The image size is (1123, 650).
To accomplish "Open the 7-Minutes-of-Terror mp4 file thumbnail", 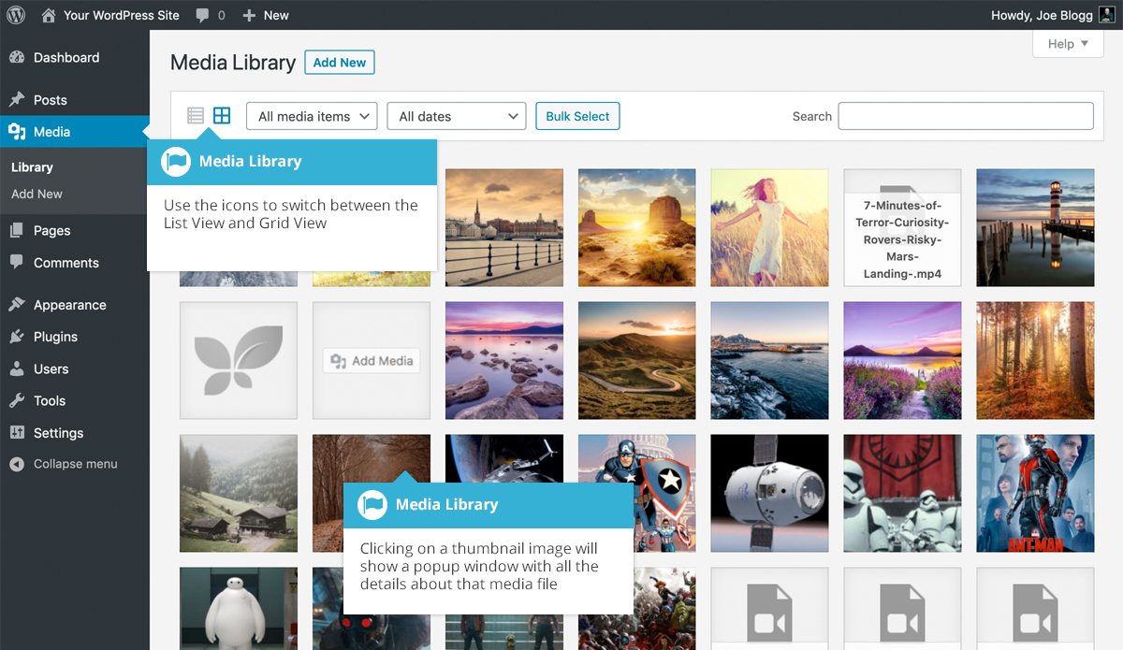I will click(902, 227).
